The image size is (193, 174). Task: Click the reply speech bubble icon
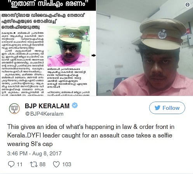tap(11, 164)
